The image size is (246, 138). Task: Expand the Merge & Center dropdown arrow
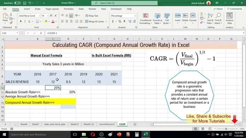pyautogui.click(x=106, y=21)
